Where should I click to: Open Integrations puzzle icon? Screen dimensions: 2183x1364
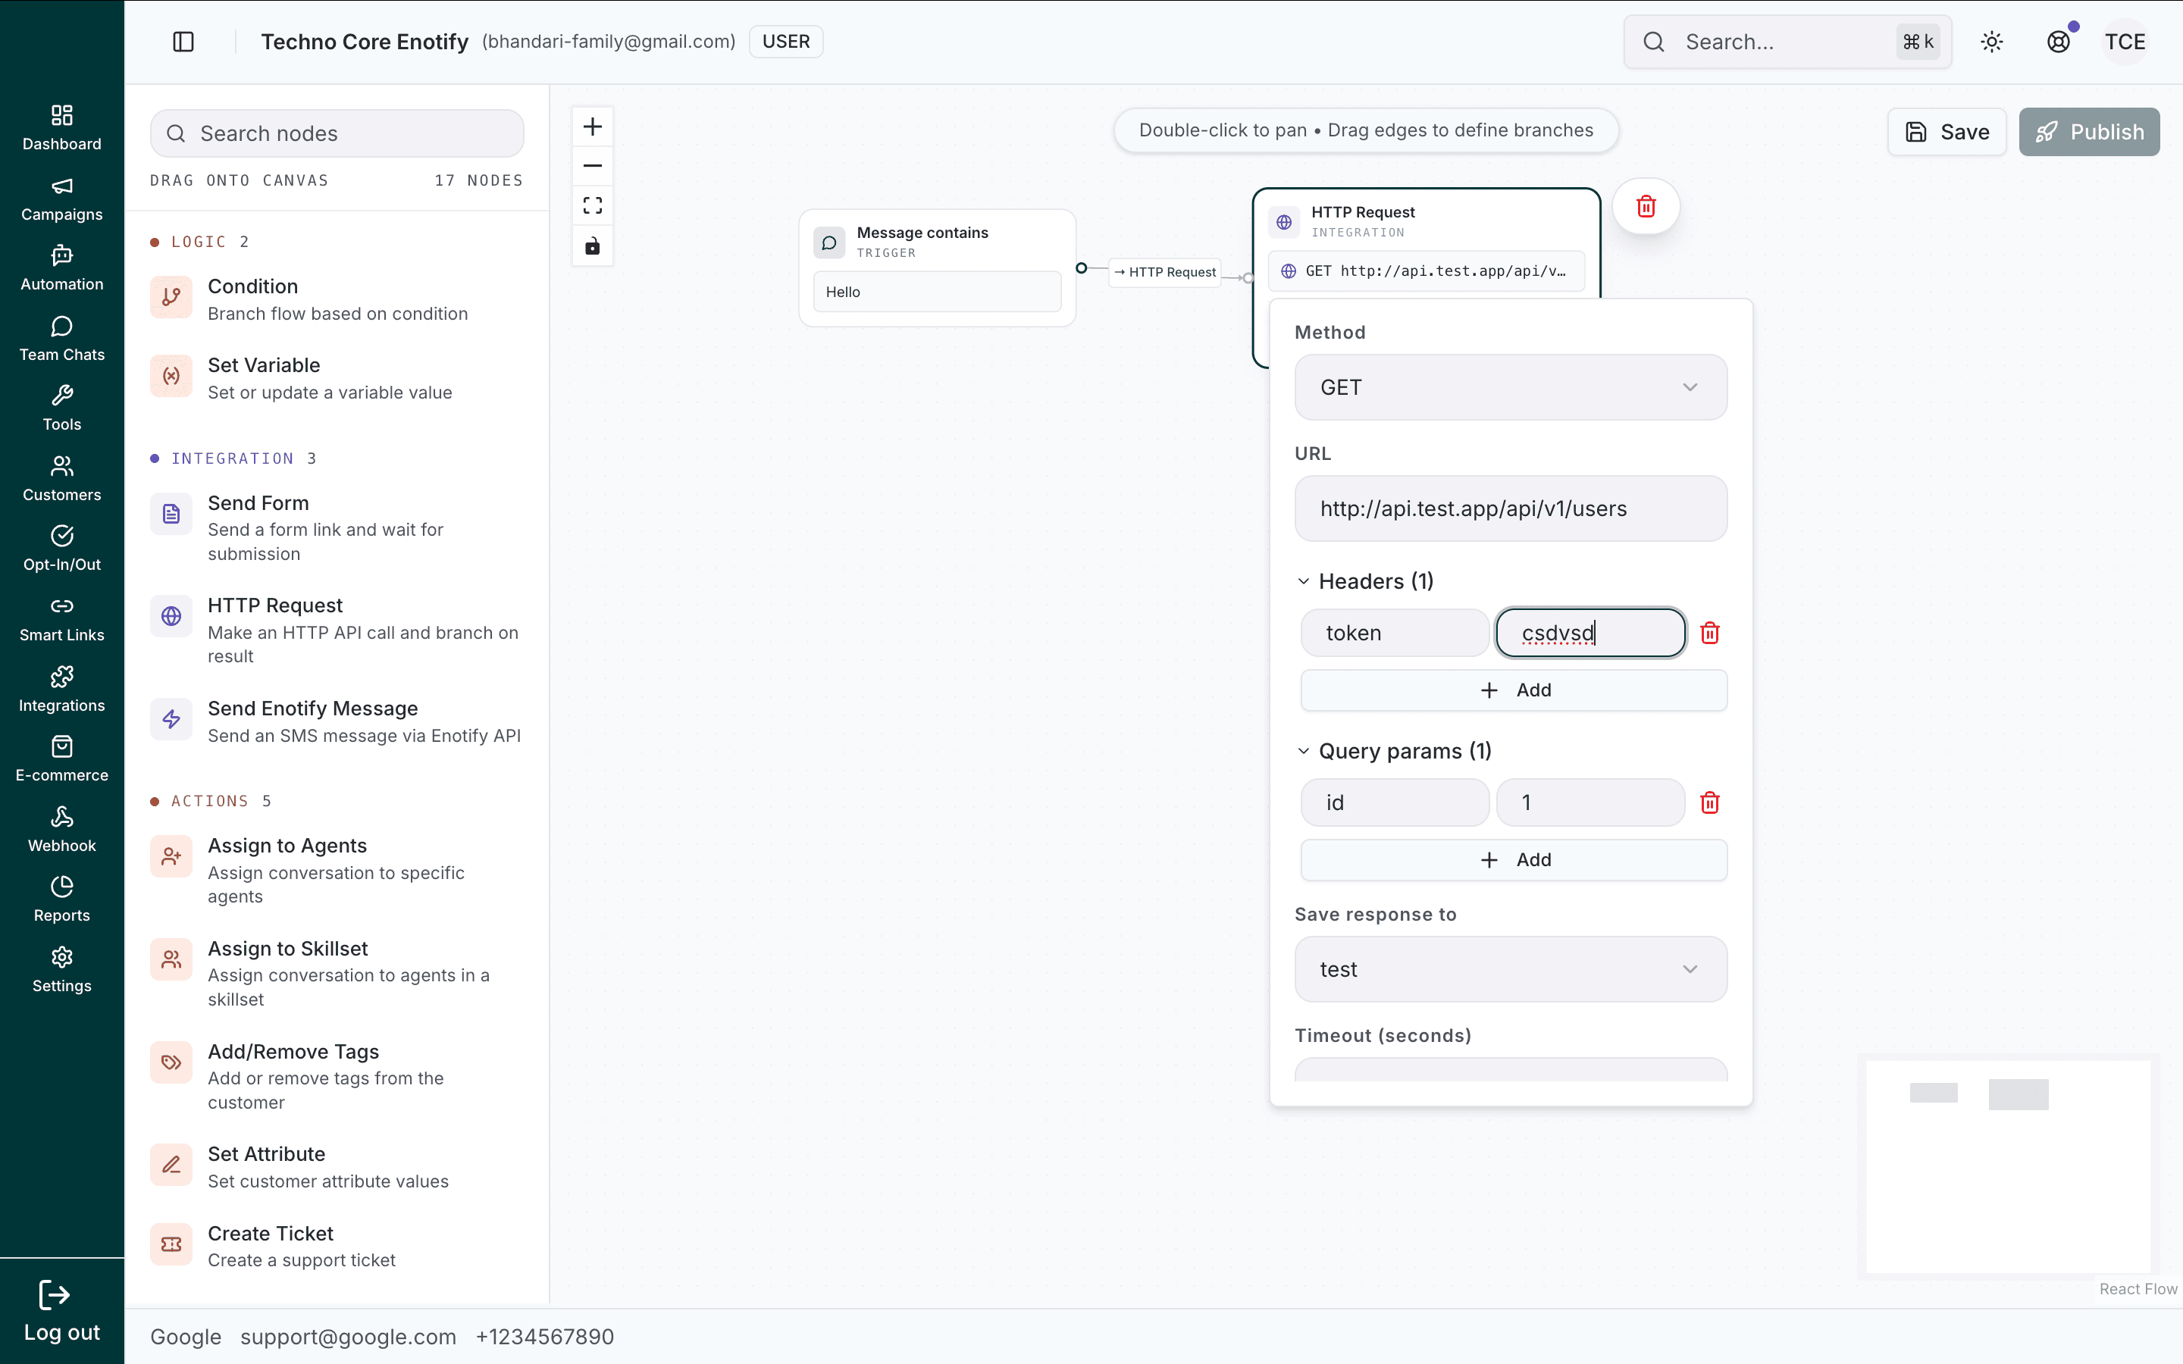61,676
